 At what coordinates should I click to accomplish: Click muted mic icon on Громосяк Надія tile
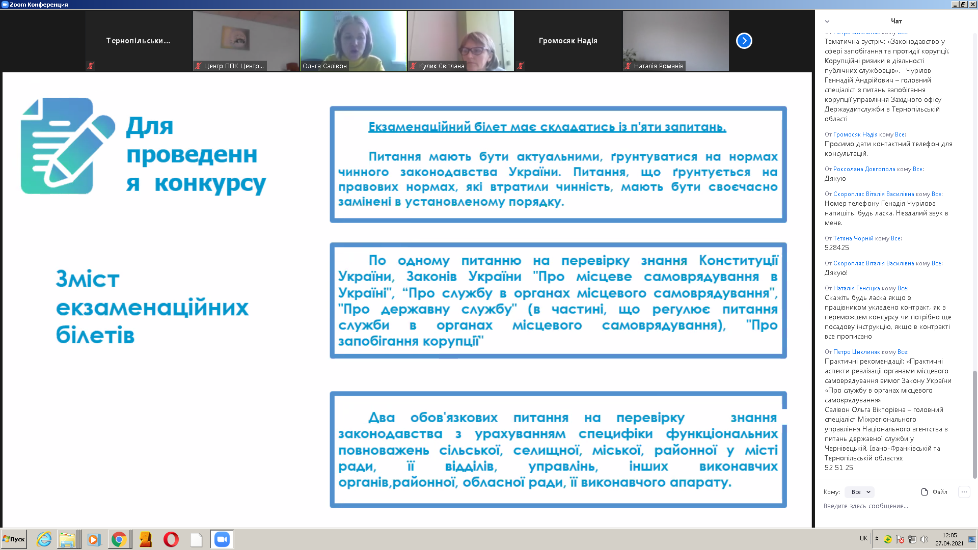[521, 66]
